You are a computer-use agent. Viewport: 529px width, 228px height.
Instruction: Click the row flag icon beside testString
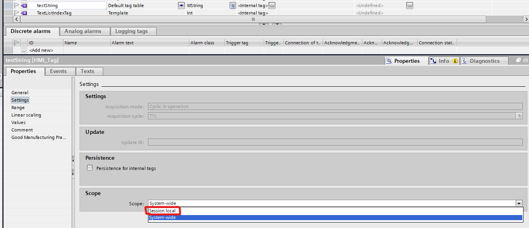pos(17,5)
